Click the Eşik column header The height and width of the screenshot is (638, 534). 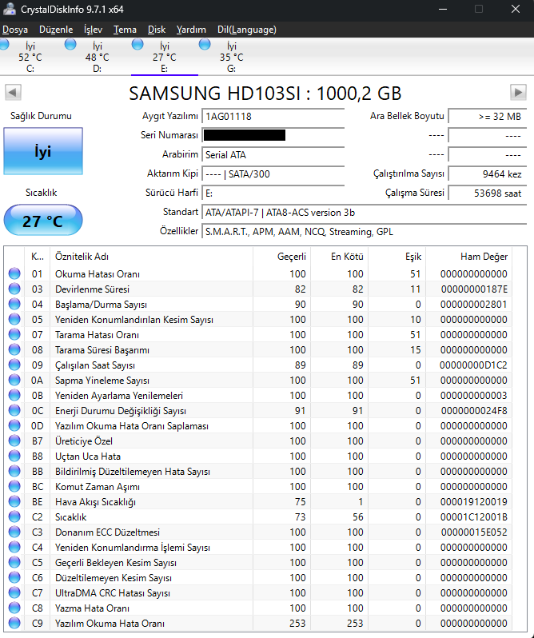pyautogui.click(x=397, y=257)
